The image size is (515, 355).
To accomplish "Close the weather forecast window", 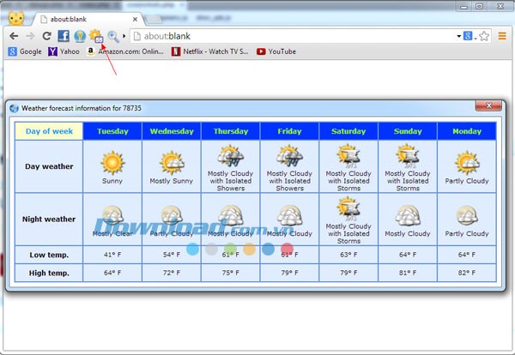I will tap(488, 105).
